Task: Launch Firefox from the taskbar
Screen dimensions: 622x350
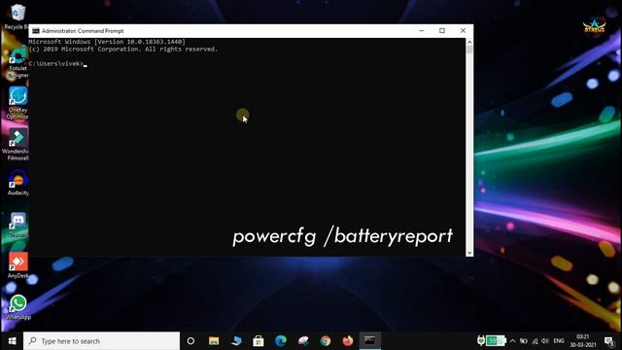Action: tap(348, 341)
